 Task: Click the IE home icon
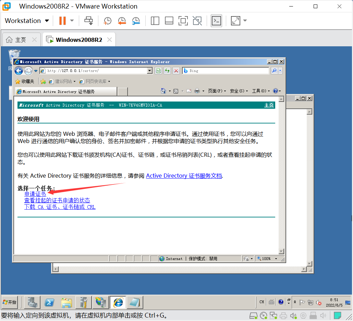(163, 91)
